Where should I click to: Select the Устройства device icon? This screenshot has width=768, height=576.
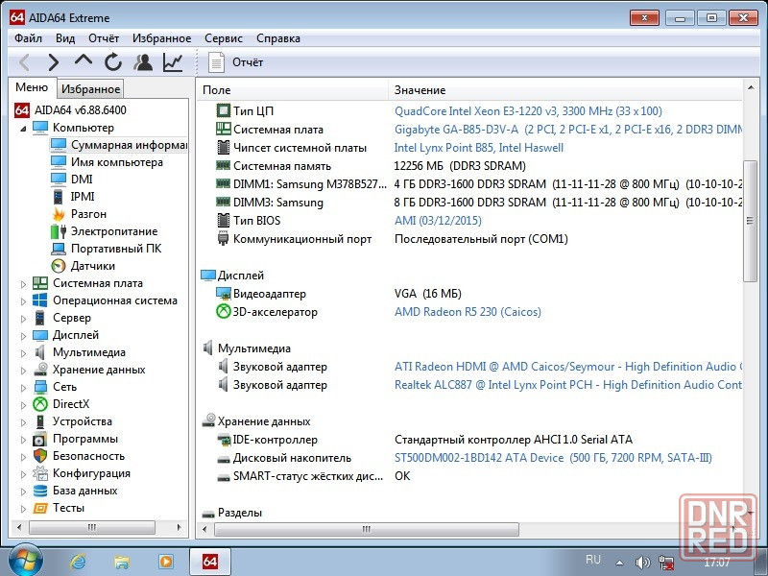[x=40, y=421]
